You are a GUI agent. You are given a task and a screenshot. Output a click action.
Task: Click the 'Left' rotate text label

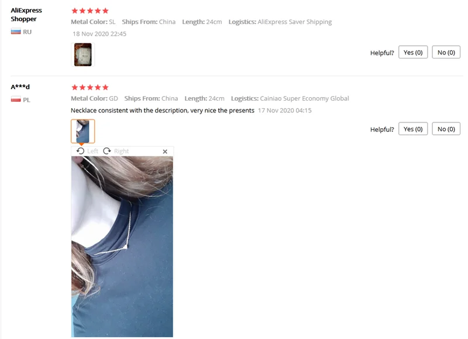click(92, 151)
